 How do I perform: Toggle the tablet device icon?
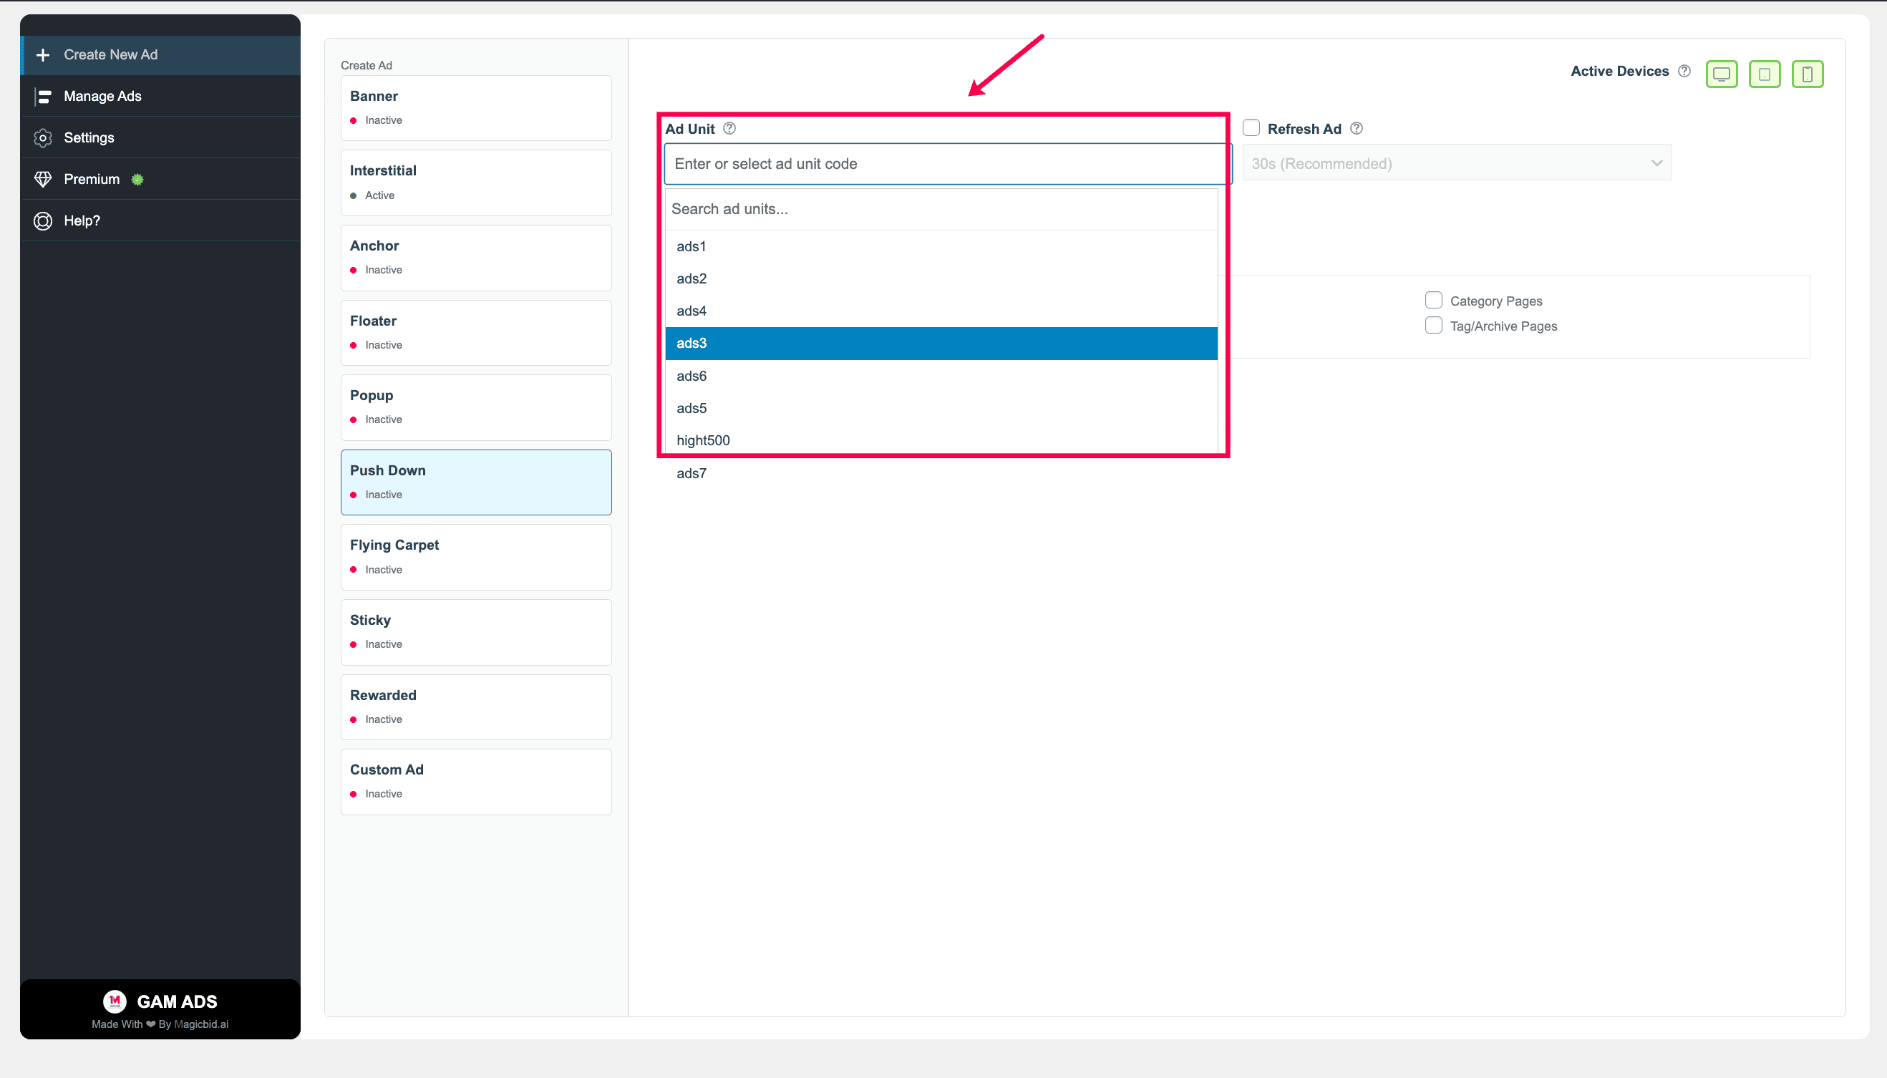1764,74
